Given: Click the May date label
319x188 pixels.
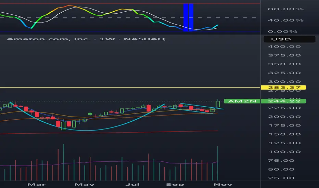Looking at the screenshot, I should 85,185.
